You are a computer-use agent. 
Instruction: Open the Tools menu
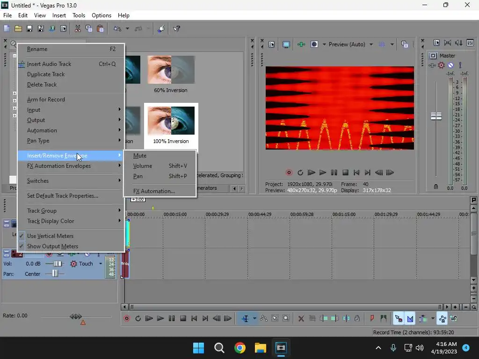click(79, 15)
